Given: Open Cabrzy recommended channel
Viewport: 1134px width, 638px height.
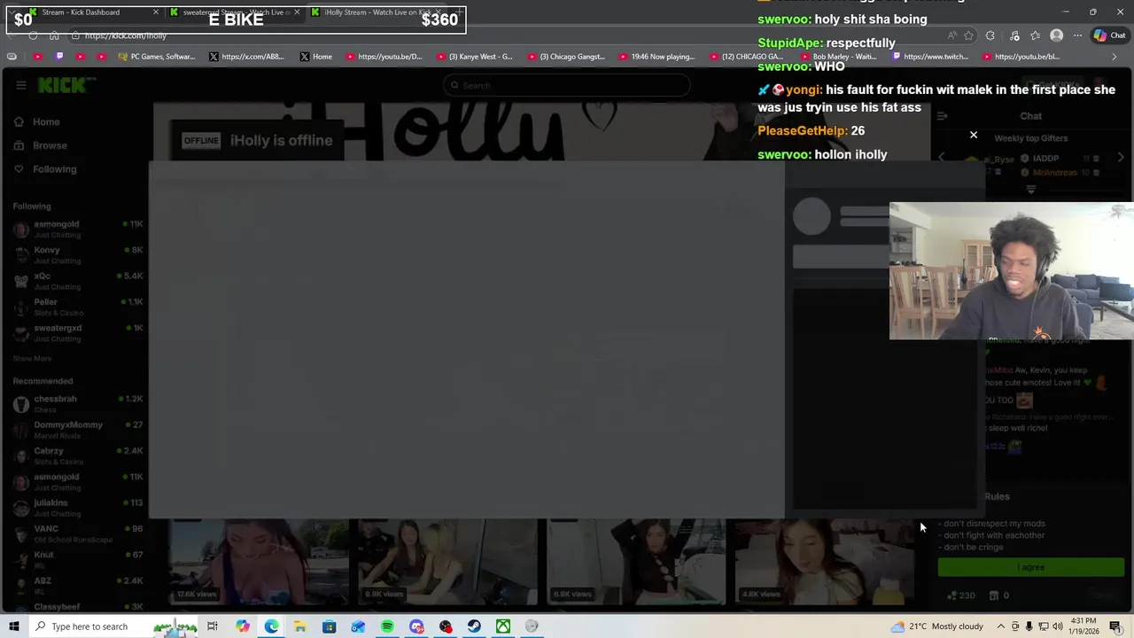Looking at the screenshot, I should click(77, 455).
